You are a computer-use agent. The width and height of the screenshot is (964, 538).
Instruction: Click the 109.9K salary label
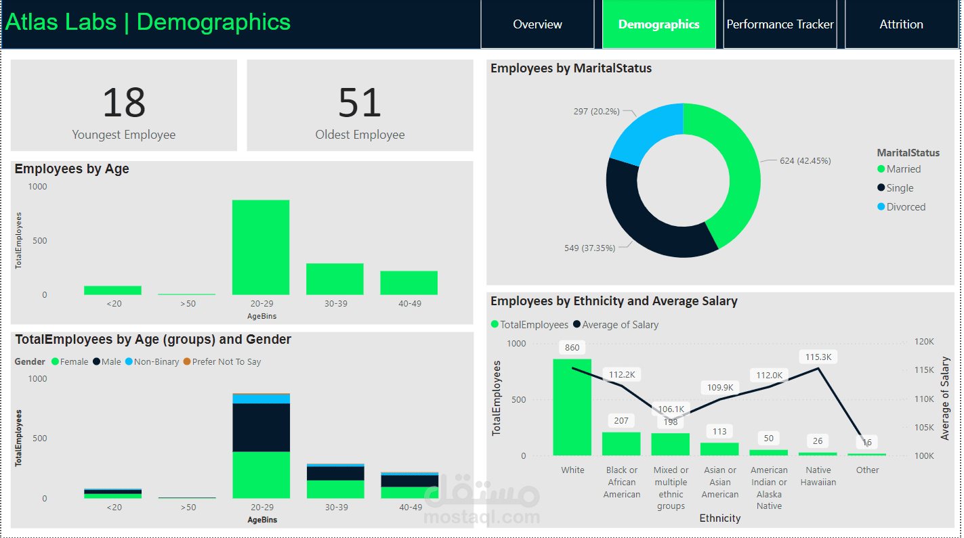tap(720, 388)
